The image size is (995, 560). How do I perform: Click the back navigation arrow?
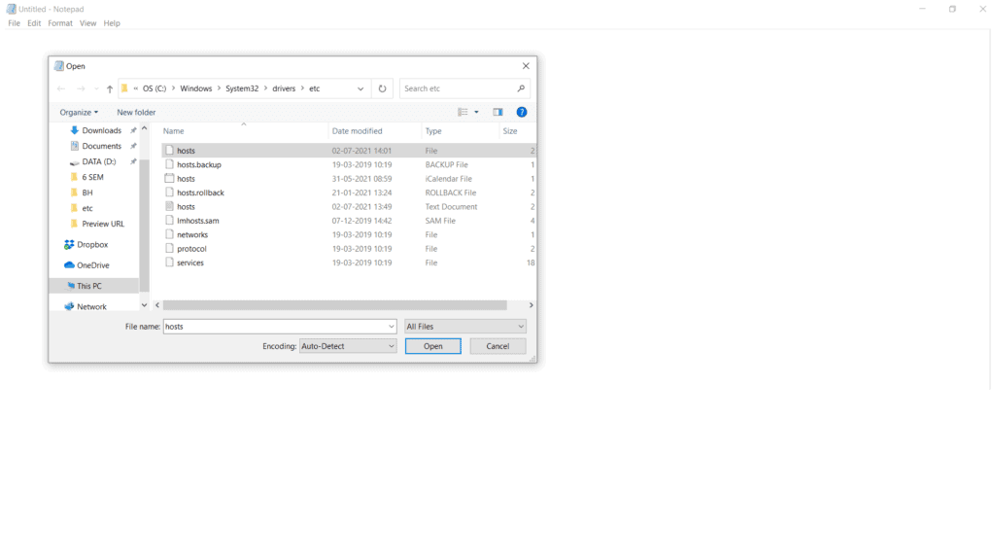point(60,87)
